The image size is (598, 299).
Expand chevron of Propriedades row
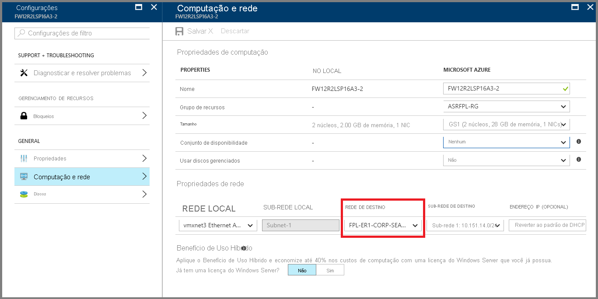tap(144, 158)
